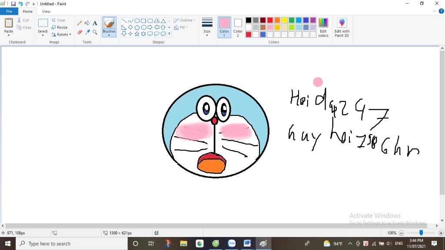Viewport: 445px width, 250px height.
Task: Click the Crop button
Action: tap(58, 20)
